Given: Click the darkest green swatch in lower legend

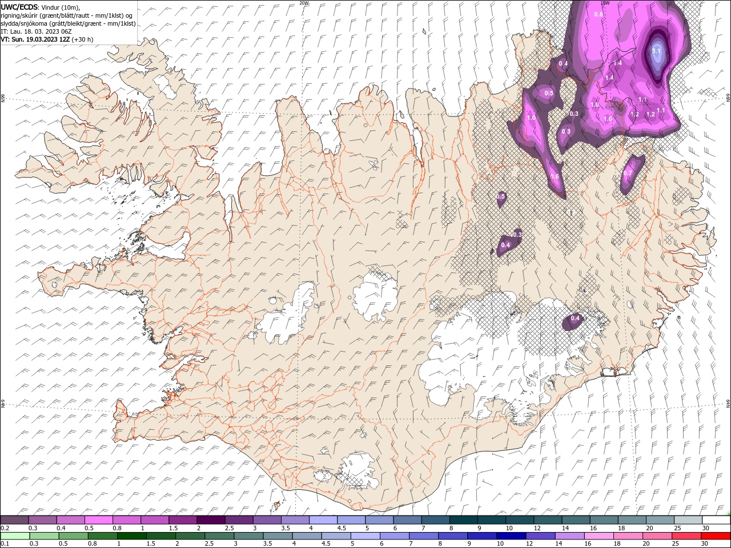Looking at the screenshot, I should 131,535.
